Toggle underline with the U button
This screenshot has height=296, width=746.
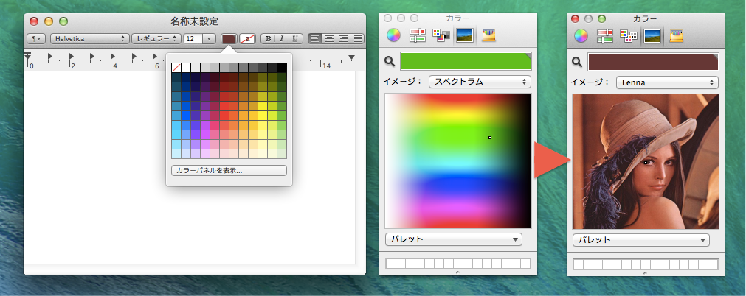(x=295, y=38)
